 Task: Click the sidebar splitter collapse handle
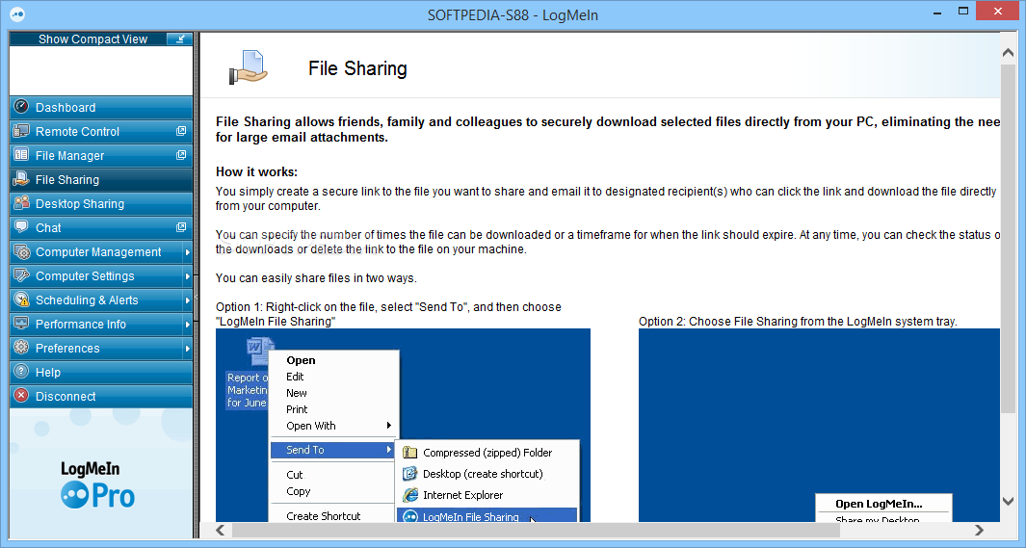click(x=196, y=299)
